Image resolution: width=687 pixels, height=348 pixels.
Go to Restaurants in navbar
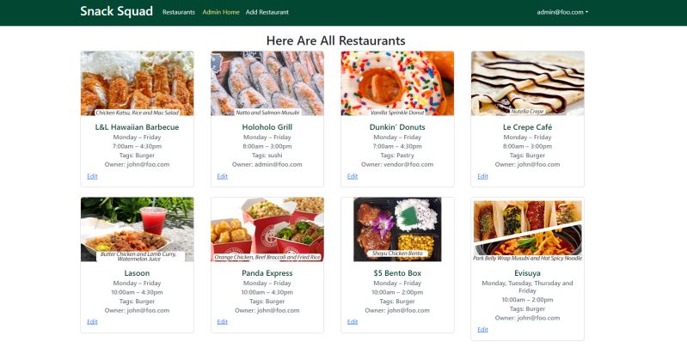pyautogui.click(x=178, y=12)
